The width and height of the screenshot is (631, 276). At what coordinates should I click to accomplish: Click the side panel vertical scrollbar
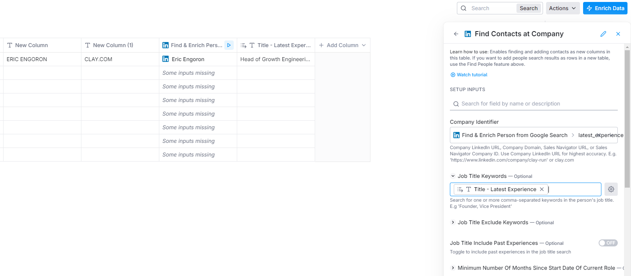[x=627, y=117]
